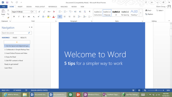
Task: Click the search magnifier in Navigation pane
Action: pyautogui.click(x=29, y=33)
